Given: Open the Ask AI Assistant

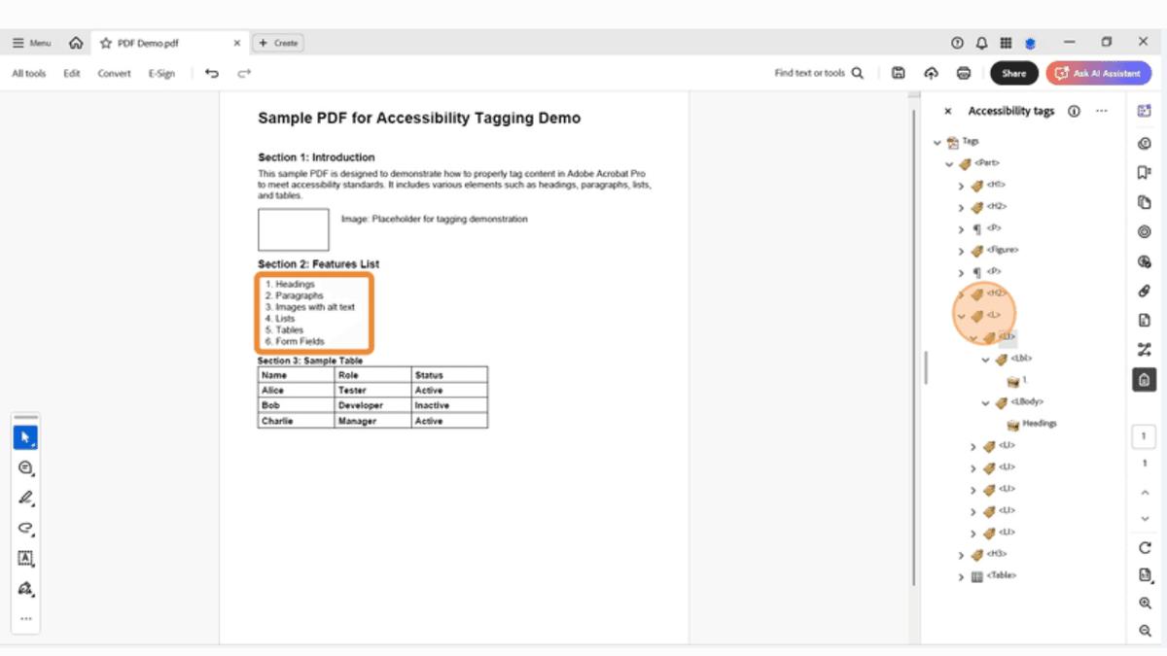Looking at the screenshot, I should pyautogui.click(x=1098, y=73).
